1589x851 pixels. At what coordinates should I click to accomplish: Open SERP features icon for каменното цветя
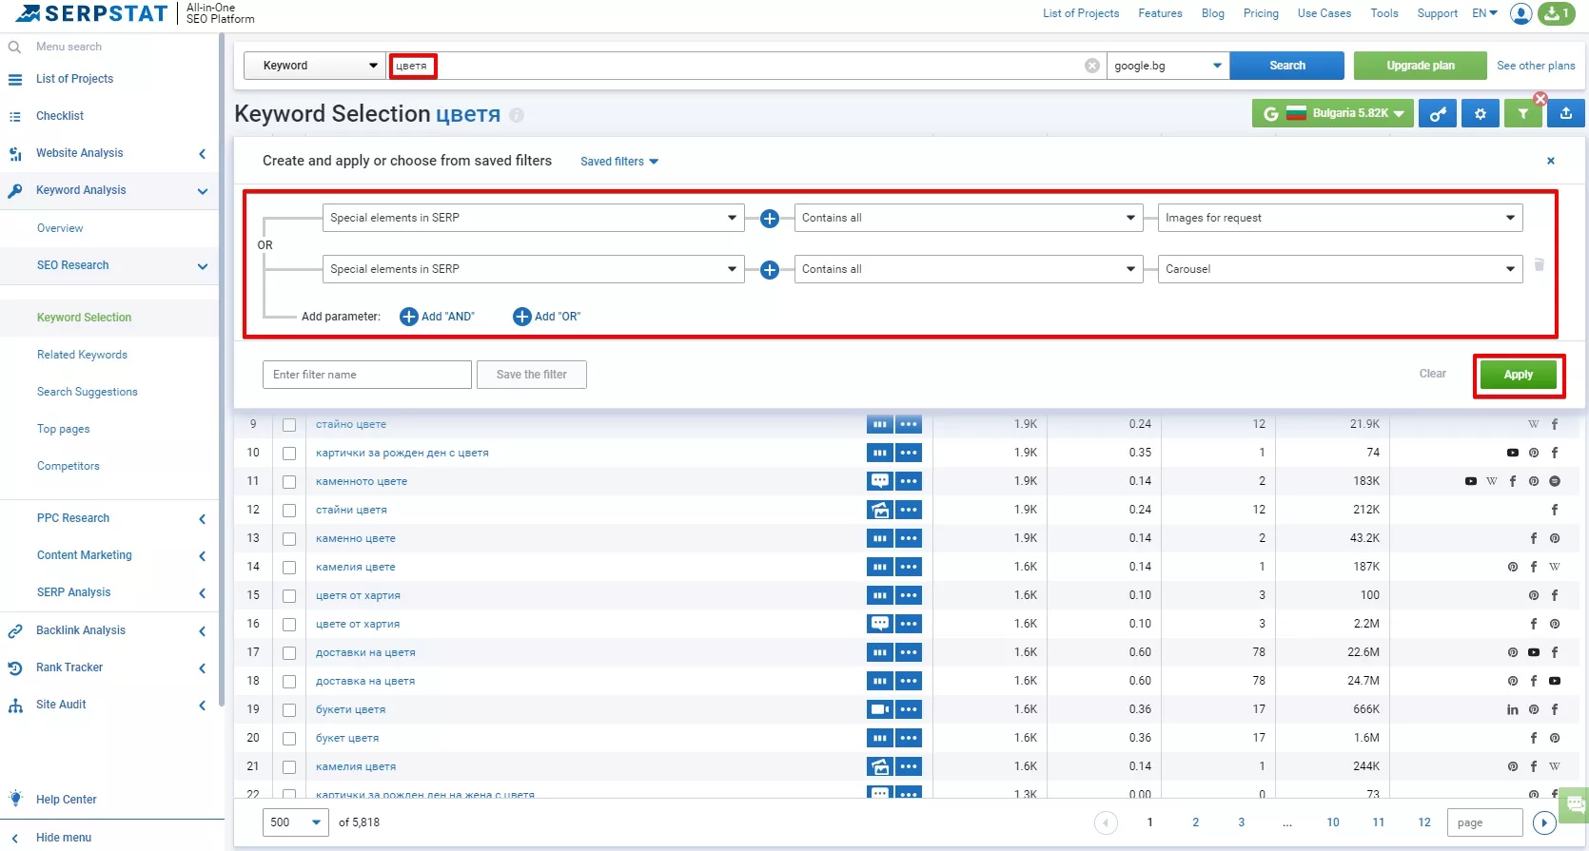tap(880, 481)
